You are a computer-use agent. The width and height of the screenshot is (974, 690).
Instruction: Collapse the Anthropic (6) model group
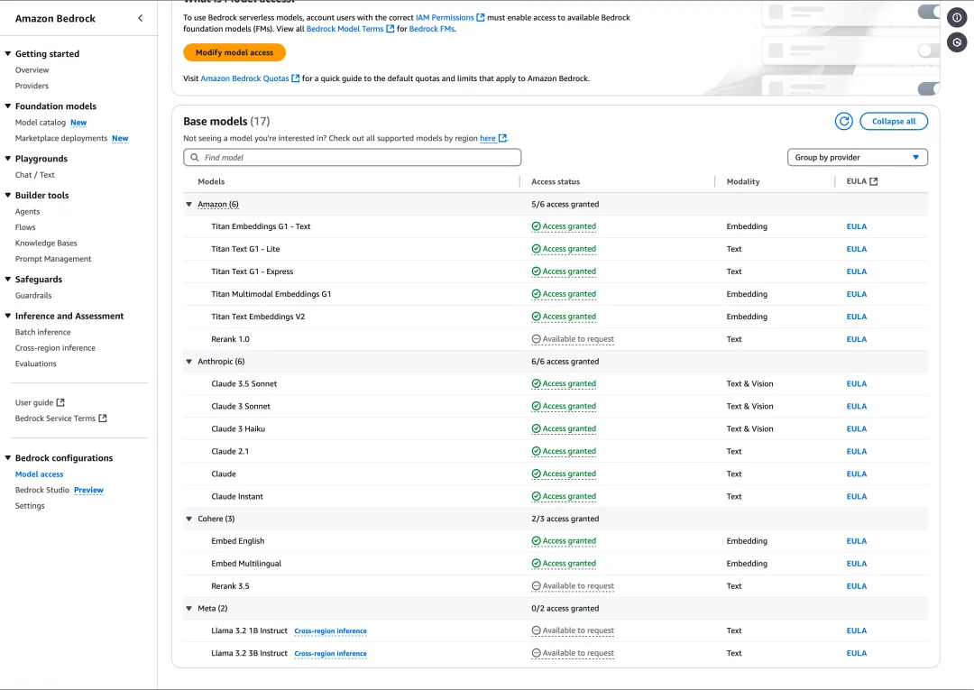189,361
